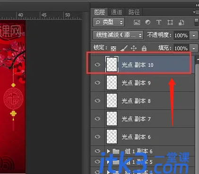
Task: Lock transparent pixels icon
Action: tap(113, 48)
